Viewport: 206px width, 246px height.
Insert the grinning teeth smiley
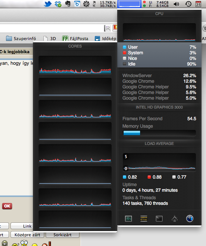(4, 243)
